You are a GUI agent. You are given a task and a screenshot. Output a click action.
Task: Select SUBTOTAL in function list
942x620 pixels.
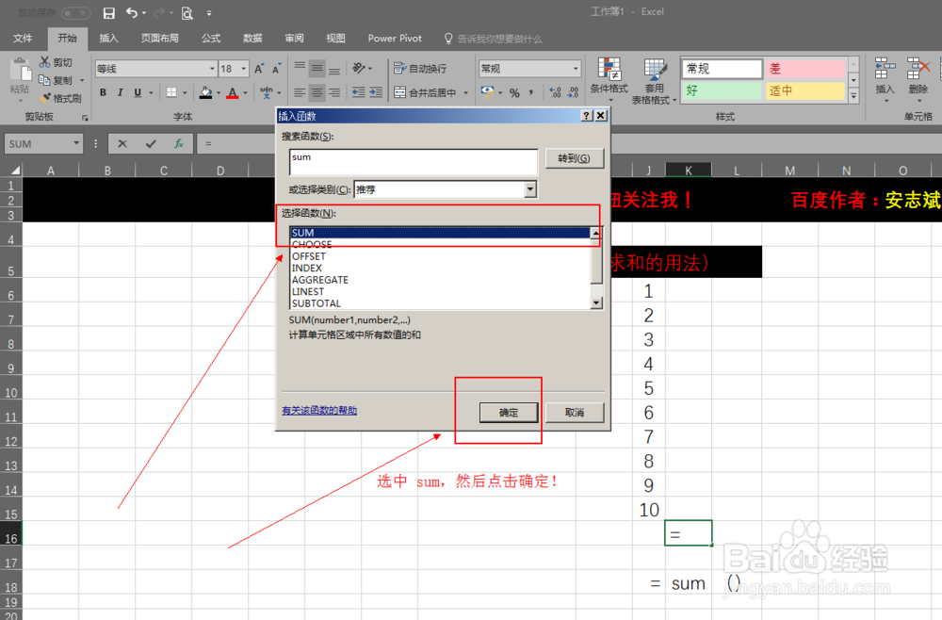(x=440, y=303)
